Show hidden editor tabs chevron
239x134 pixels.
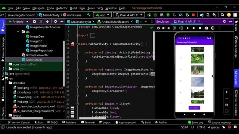coord(146,22)
